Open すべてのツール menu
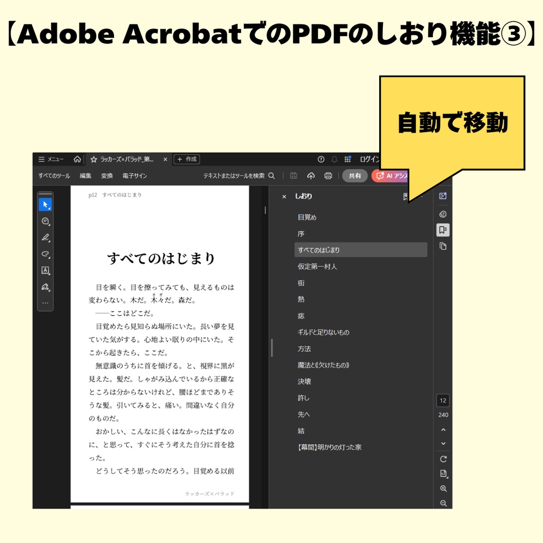Screen dimensions: 543x543 pos(54,176)
